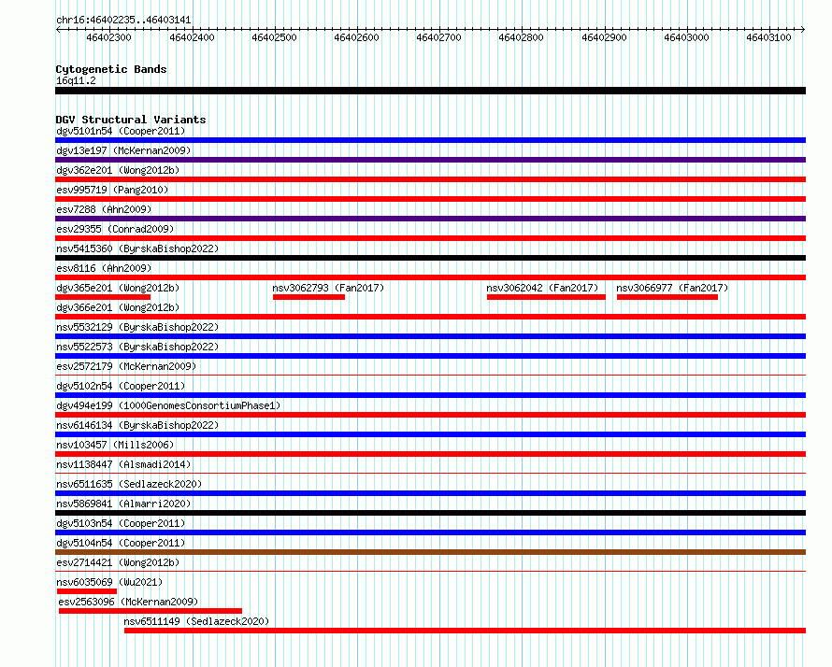
Task: Click the red bar under nsv3066977
Action: pos(667,297)
